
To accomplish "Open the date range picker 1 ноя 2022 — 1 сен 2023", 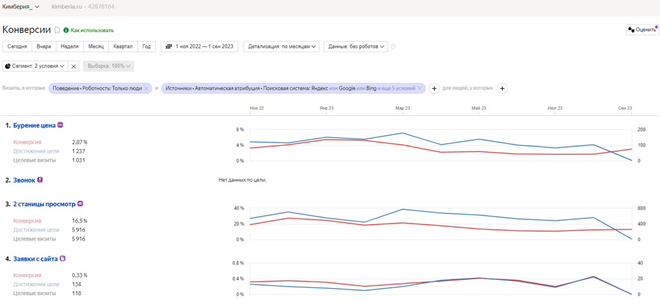I will [200, 46].
